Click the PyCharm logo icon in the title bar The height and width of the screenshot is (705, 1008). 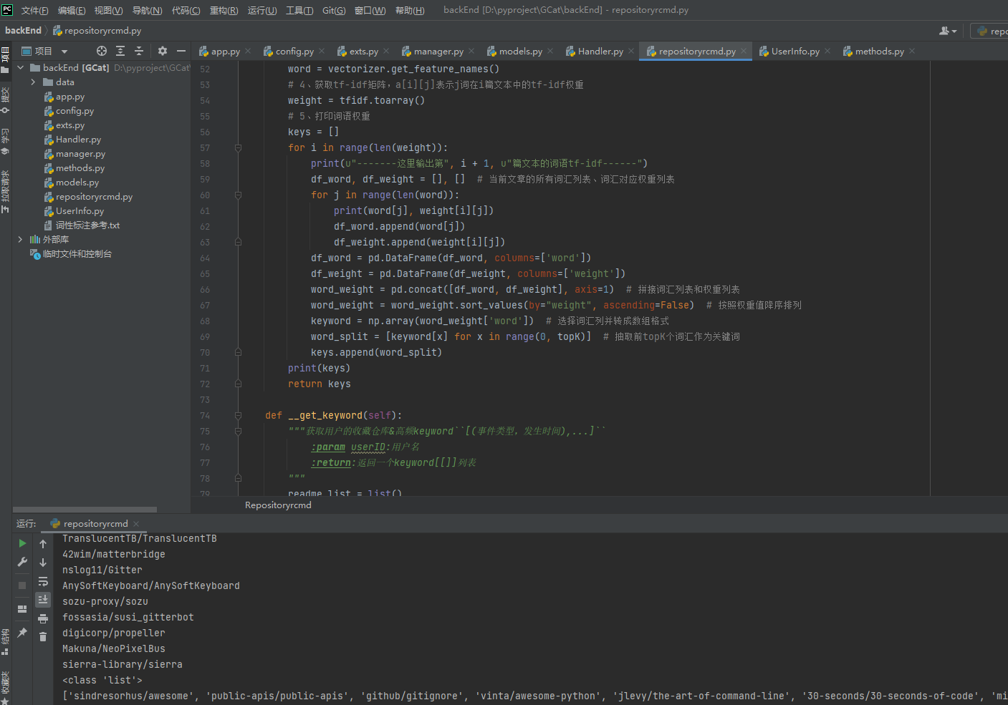click(x=7, y=9)
